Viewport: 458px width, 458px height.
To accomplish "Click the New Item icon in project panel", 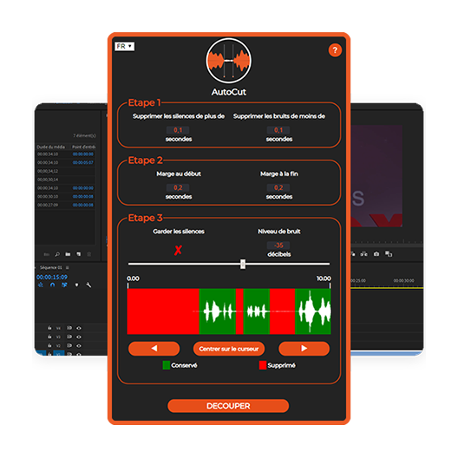I will pyautogui.click(x=79, y=254).
